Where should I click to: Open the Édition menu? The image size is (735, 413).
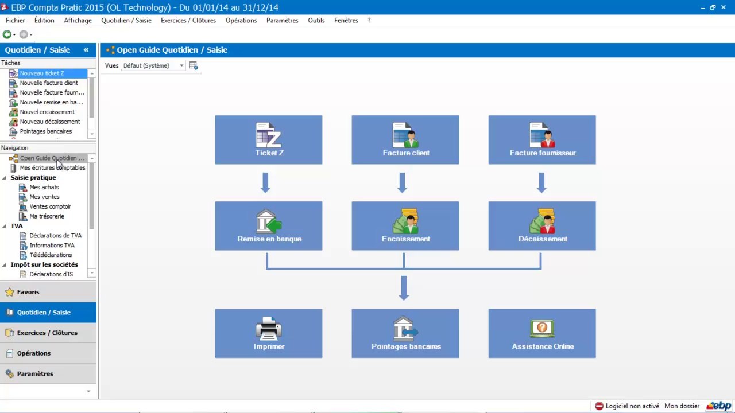[44, 21]
